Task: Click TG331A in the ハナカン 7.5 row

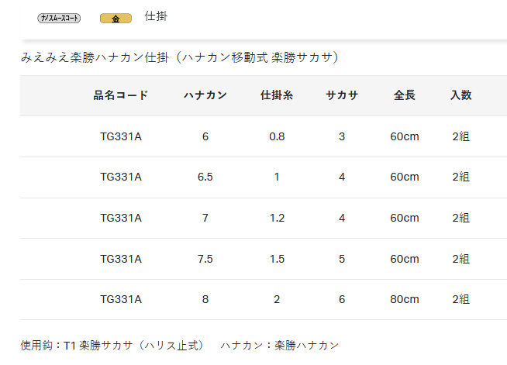Action: [x=121, y=259]
